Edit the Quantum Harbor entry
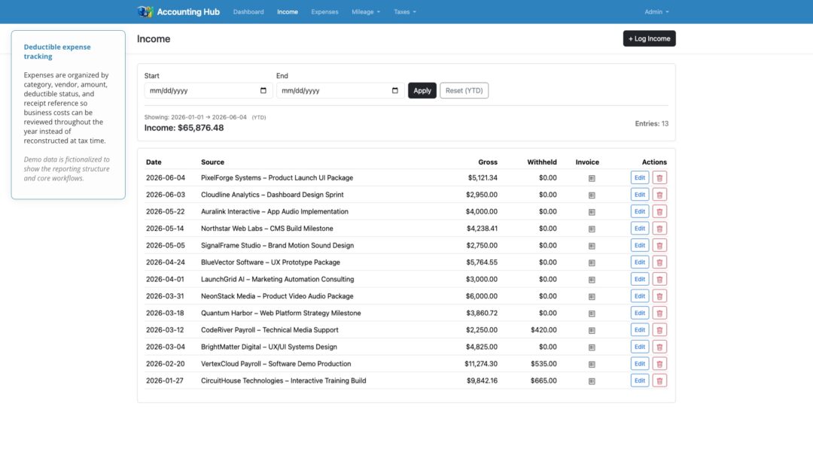This screenshot has width=813, height=467. [x=640, y=313]
